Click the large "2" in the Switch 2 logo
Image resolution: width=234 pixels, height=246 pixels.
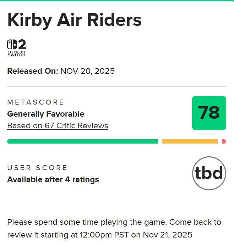22,45
